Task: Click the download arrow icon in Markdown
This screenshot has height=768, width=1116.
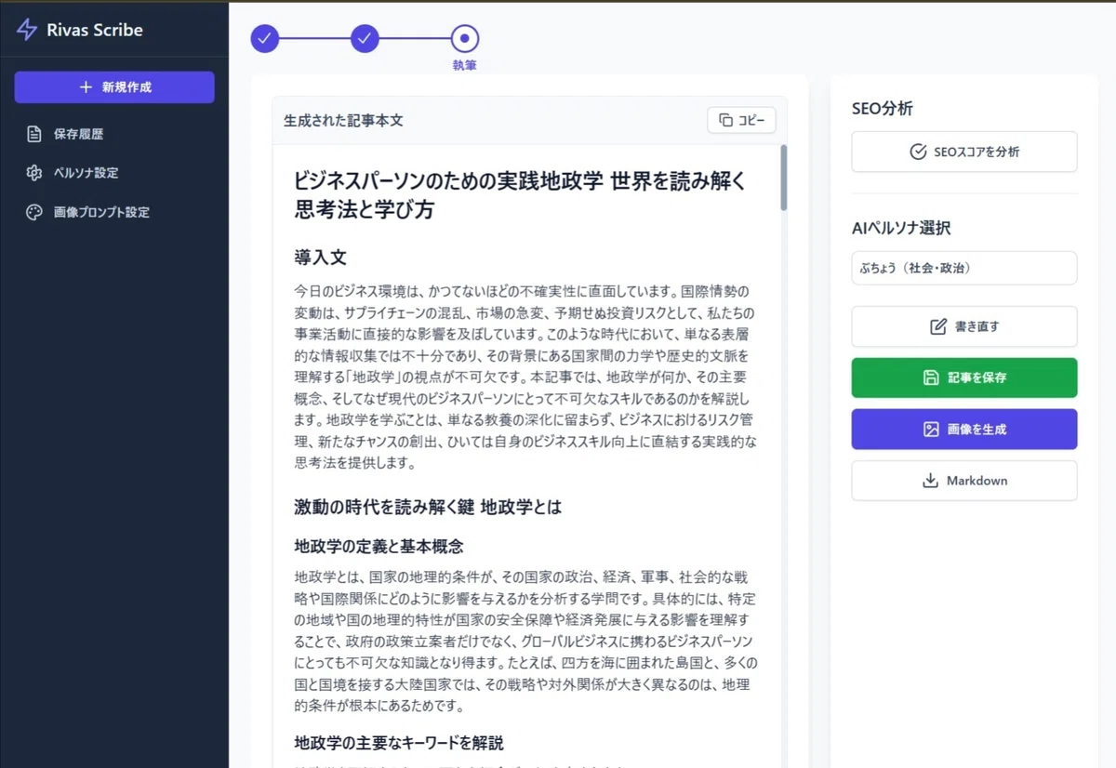Action: coord(930,481)
